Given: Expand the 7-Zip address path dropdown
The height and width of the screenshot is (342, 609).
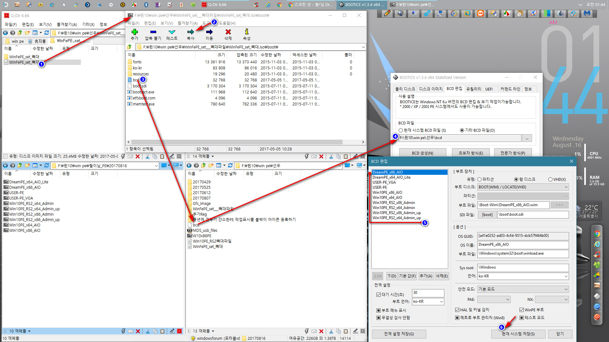Looking at the screenshot, I should [x=363, y=47].
